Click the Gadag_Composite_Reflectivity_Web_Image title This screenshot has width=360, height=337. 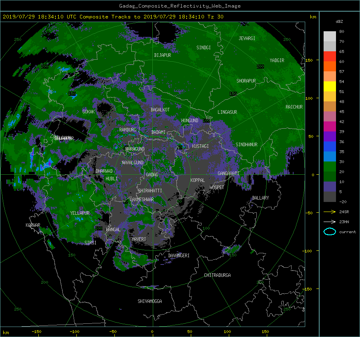pos(180,6)
